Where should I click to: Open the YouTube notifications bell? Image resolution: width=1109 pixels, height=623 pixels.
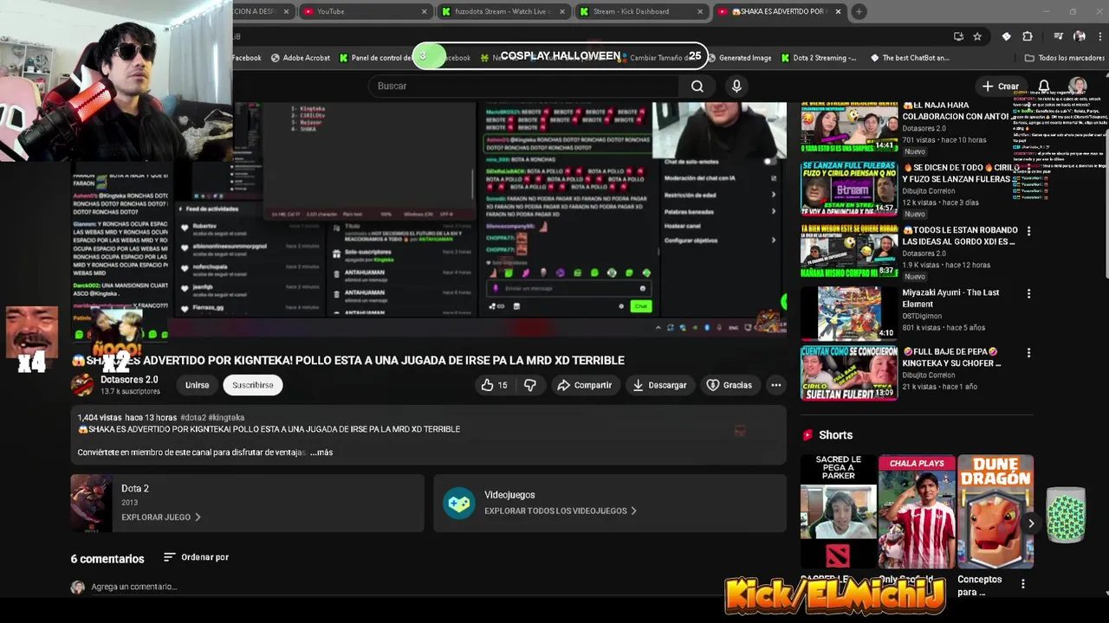(x=1044, y=86)
